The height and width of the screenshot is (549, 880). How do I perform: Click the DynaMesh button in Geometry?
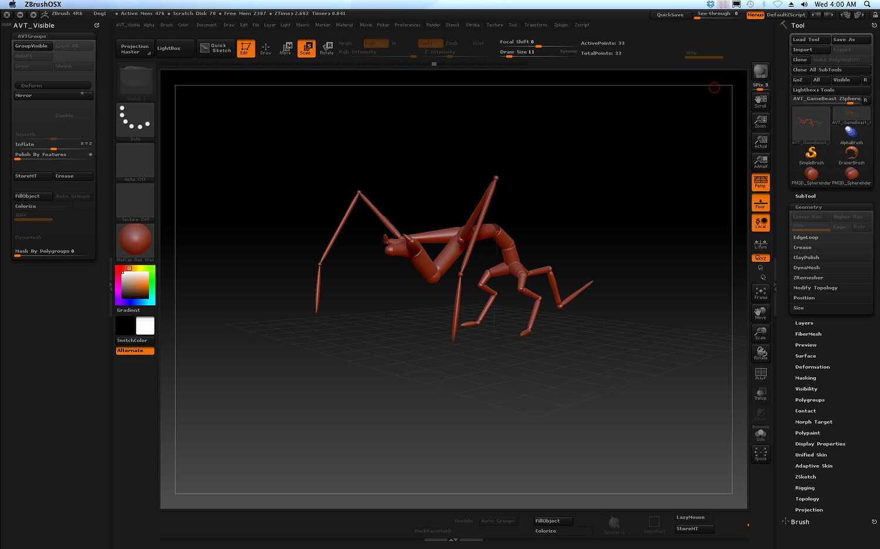pyautogui.click(x=806, y=267)
